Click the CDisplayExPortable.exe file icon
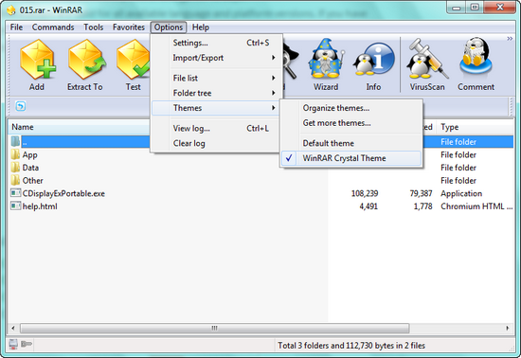Image resolution: width=521 pixels, height=358 pixels. (x=15, y=193)
